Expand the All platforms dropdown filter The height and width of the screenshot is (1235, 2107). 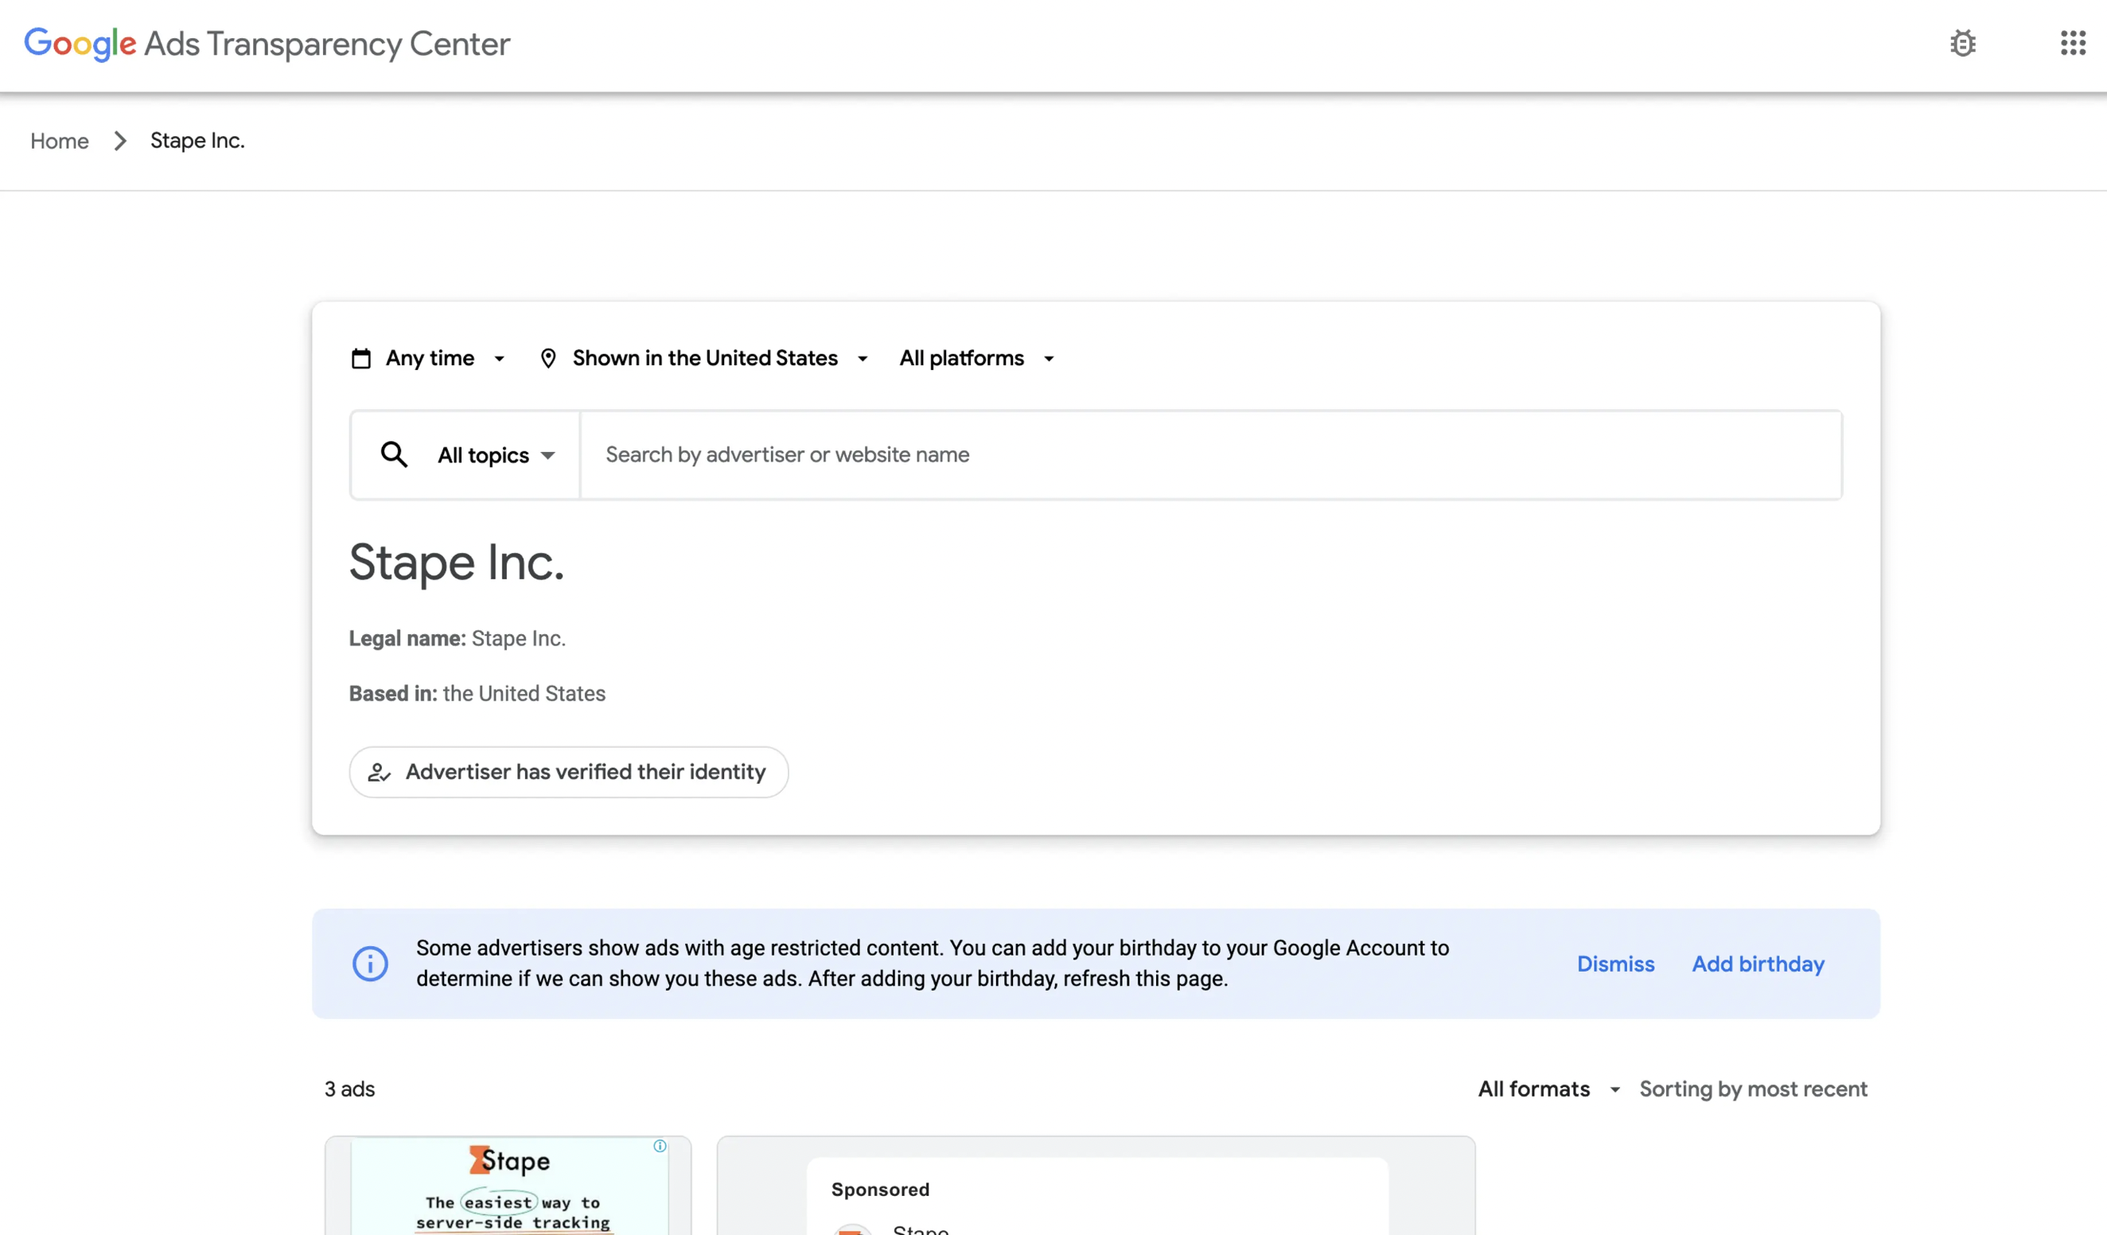(x=972, y=357)
